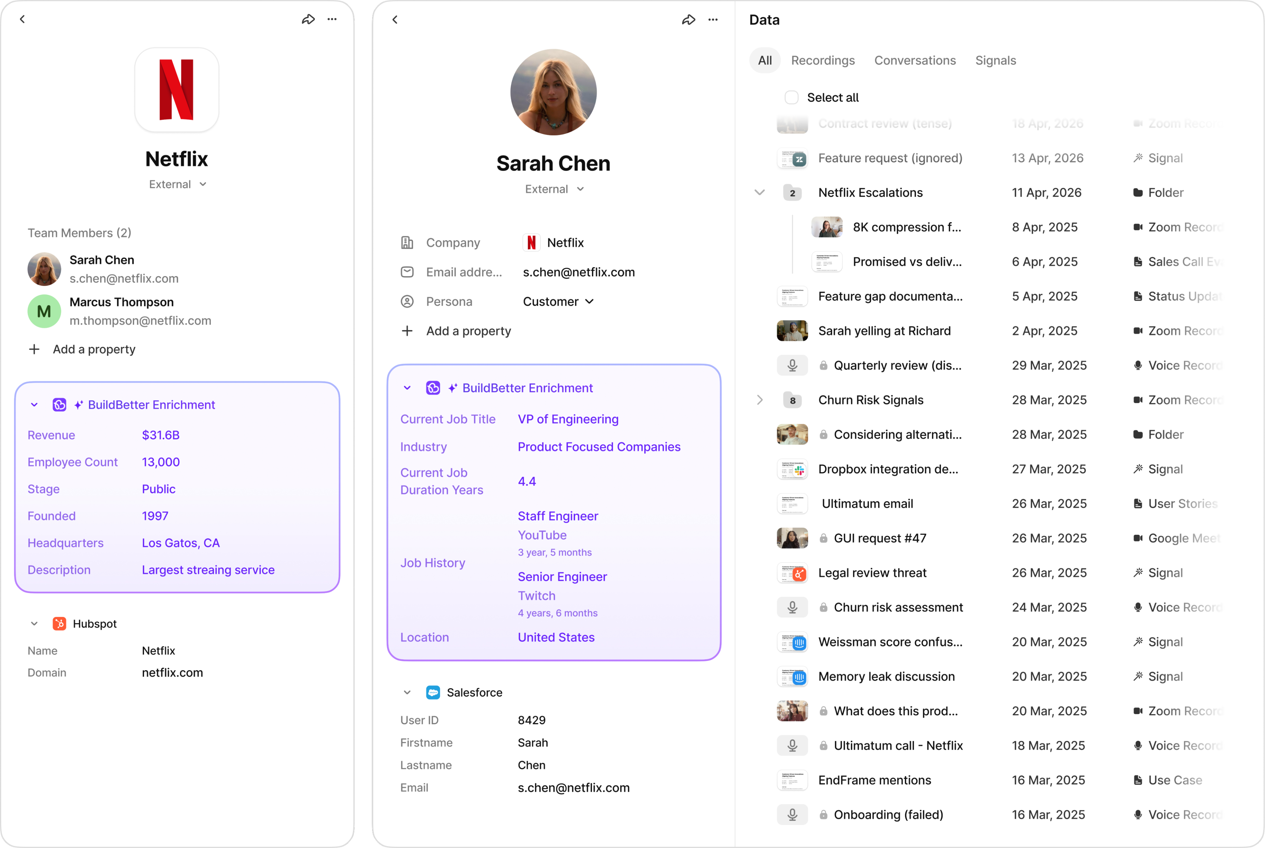Click the BuildBetter logo in the Netflix enrichment card
This screenshot has width=1265, height=848.
click(x=60, y=404)
